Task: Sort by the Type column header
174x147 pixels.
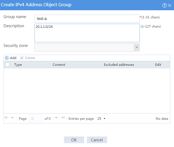Action: pyautogui.click(x=18, y=65)
